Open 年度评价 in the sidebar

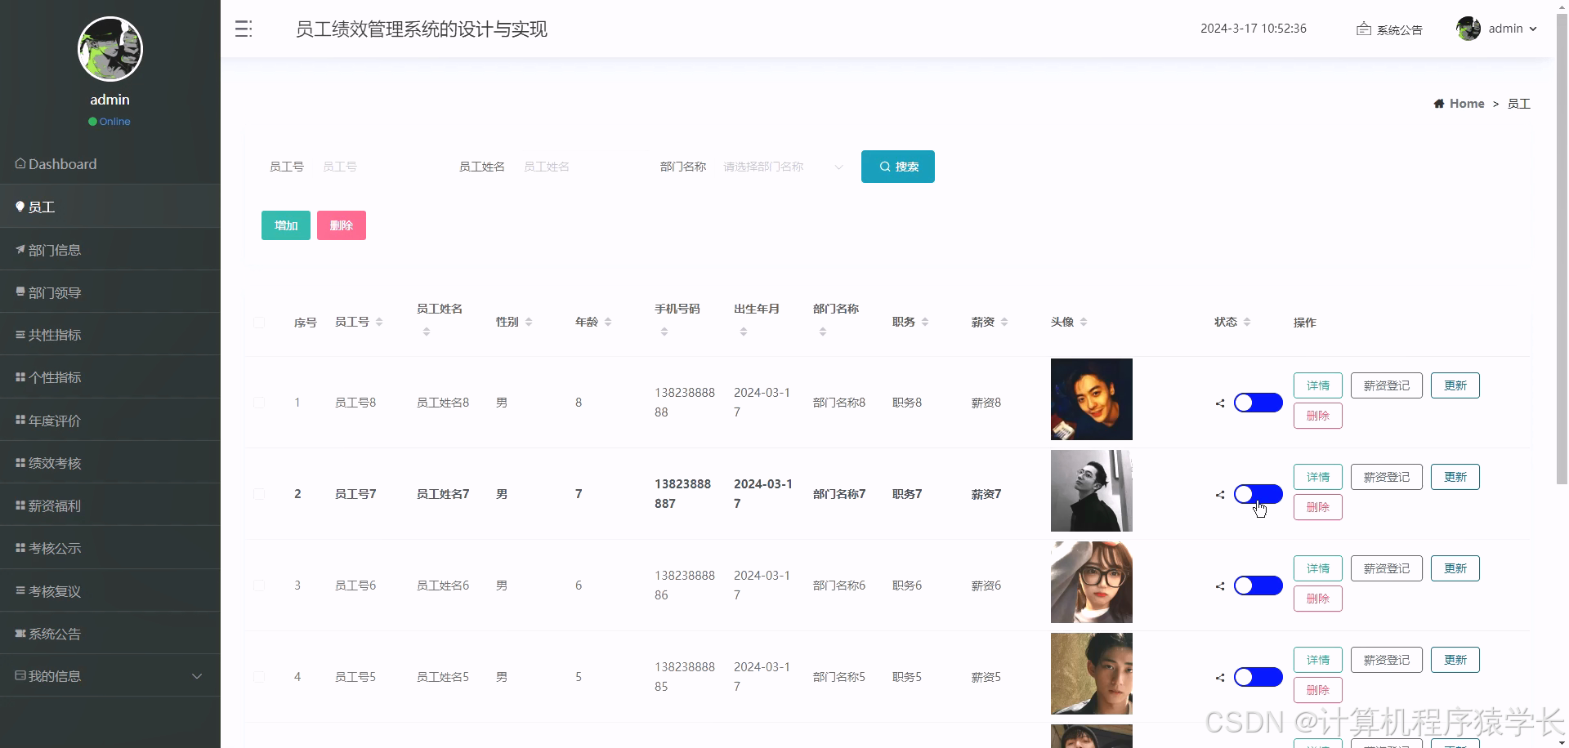click(110, 421)
